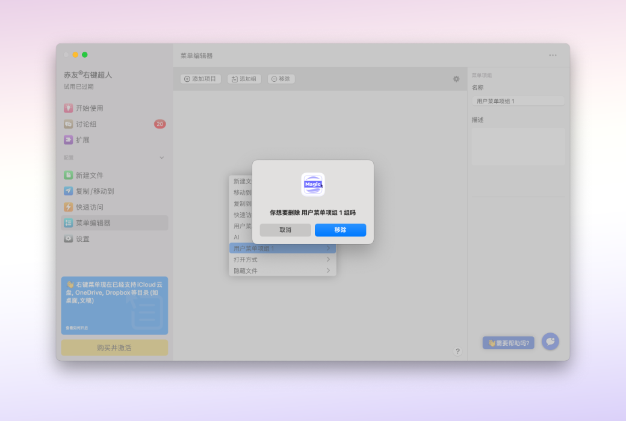626x421 pixels.
Task: Click the Magic app icon in the dialog
Action: pos(313,185)
